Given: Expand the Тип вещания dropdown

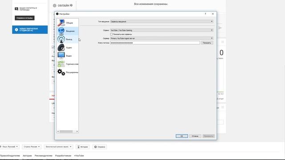Looking at the screenshot, I should 162,21.
